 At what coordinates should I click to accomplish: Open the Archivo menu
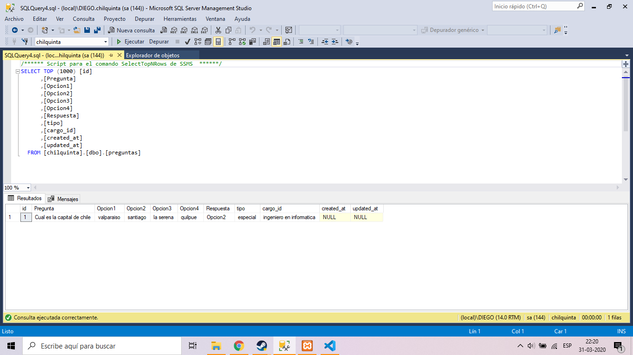pyautogui.click(x=14, y=19)
